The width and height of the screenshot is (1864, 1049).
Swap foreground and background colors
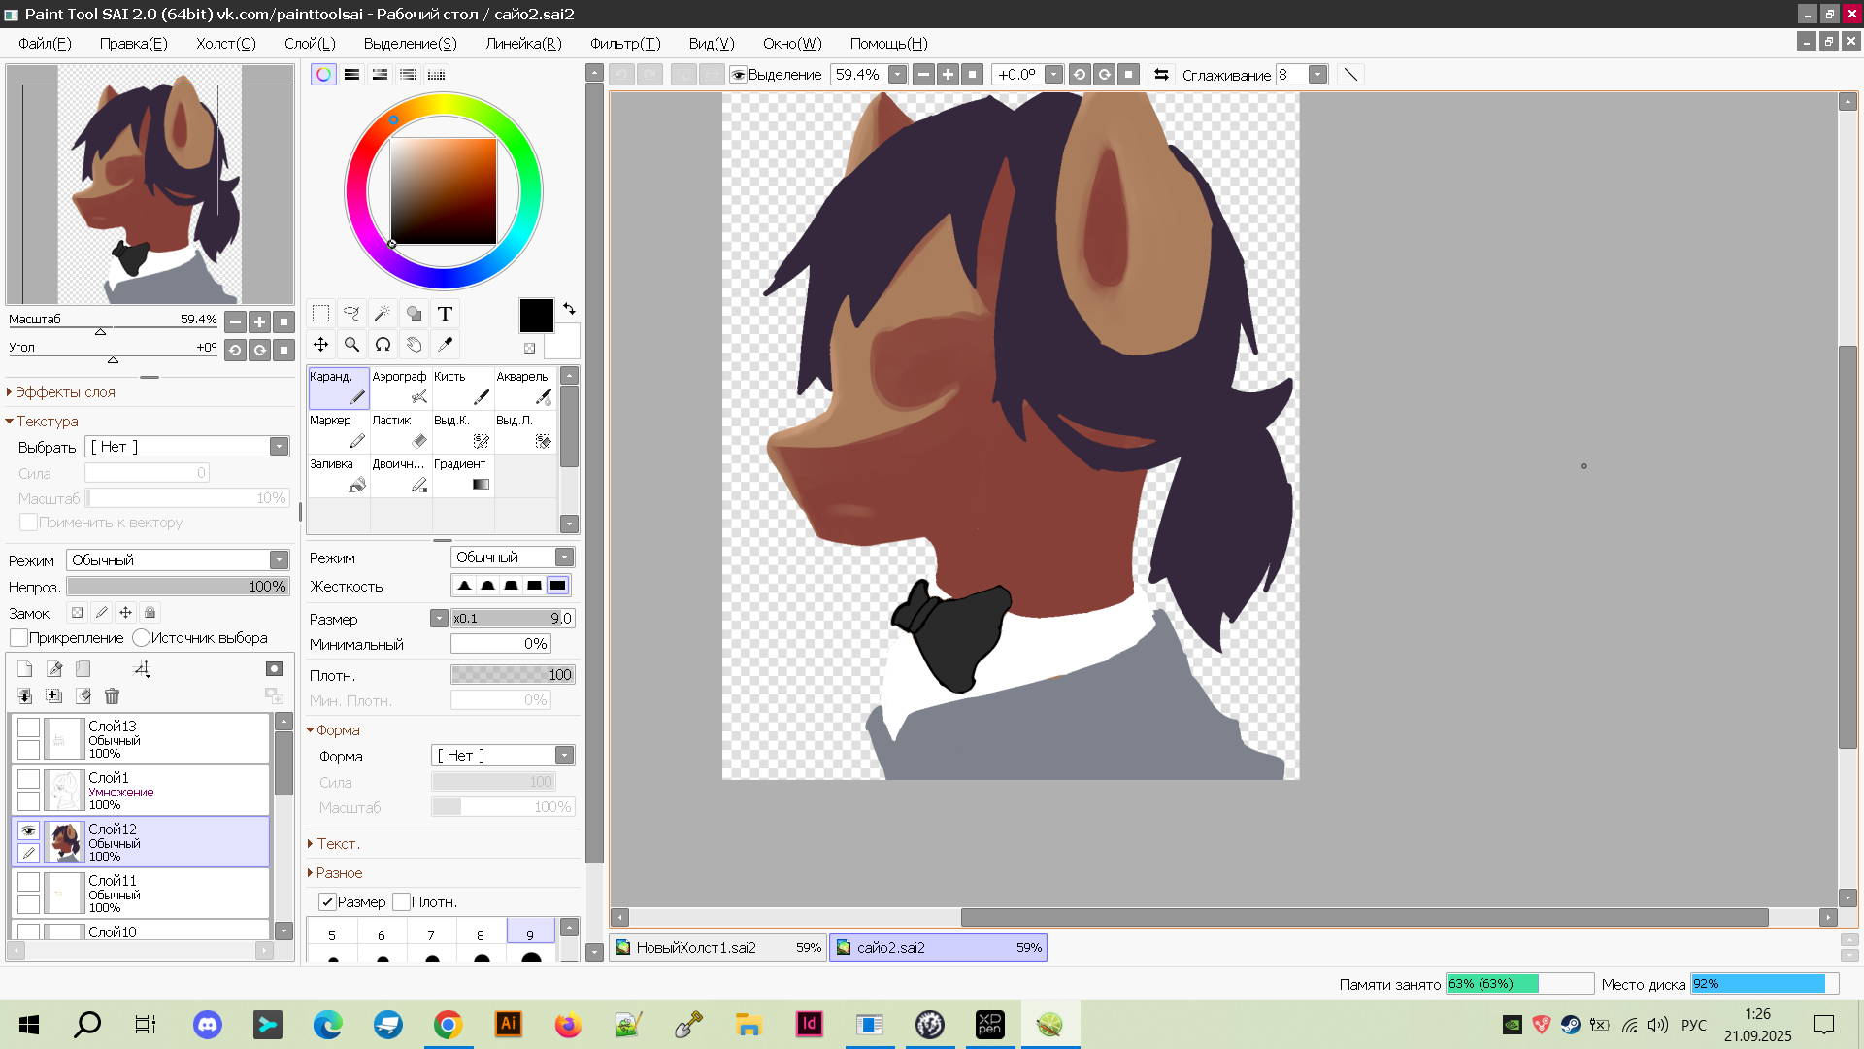[569, 309]
